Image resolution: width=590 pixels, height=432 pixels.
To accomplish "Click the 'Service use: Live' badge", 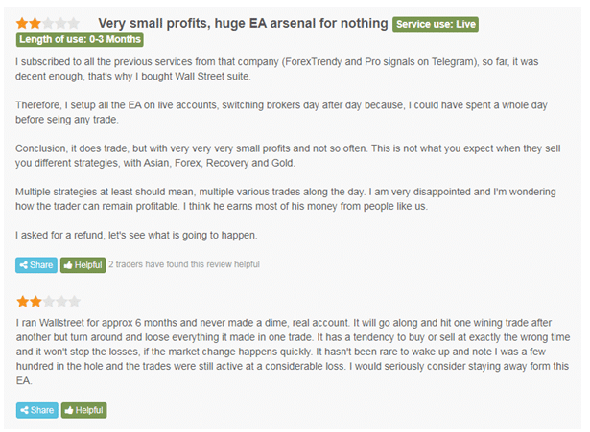I will (436, 24).
